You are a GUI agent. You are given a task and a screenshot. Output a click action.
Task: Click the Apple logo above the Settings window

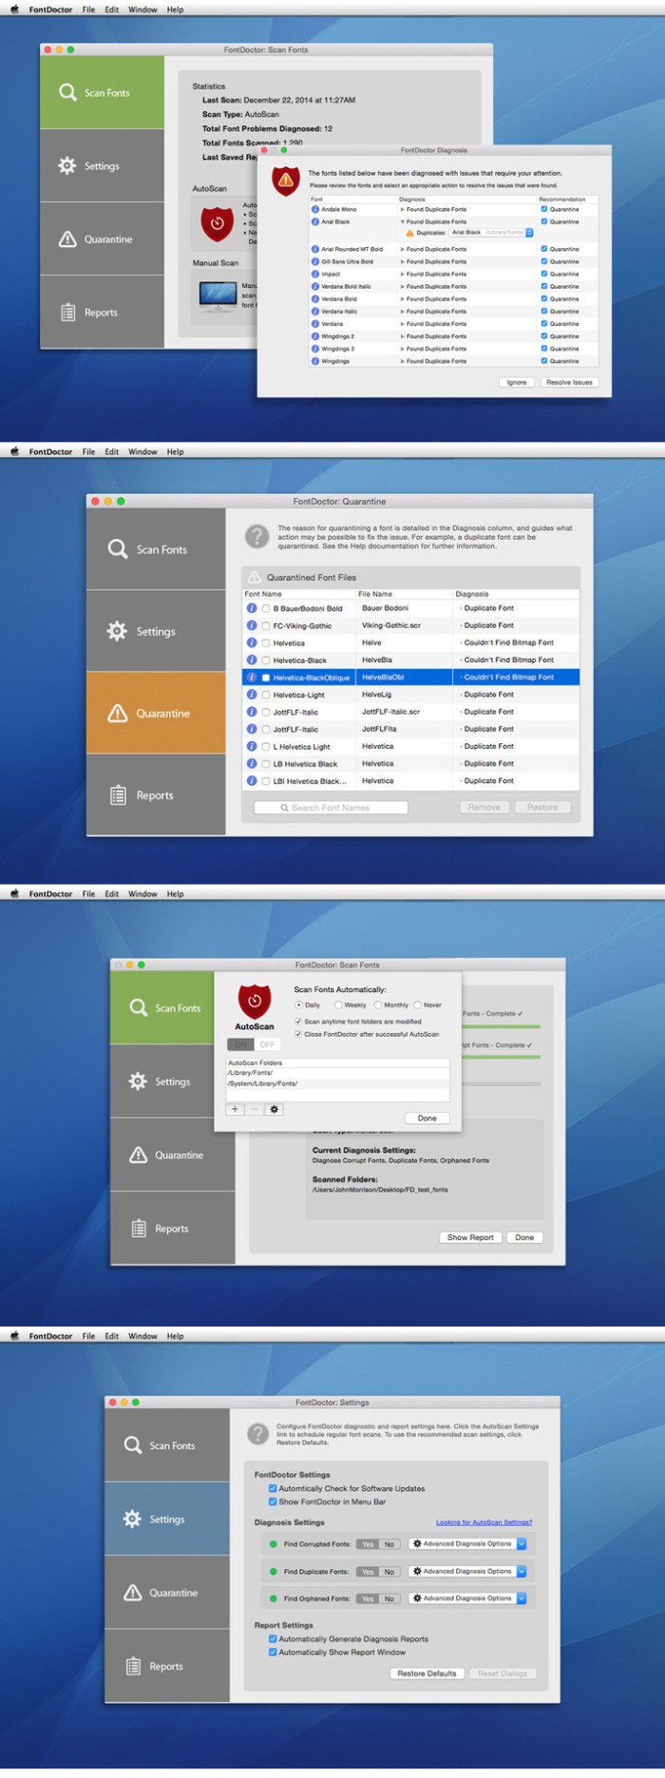click(14, 1335)
